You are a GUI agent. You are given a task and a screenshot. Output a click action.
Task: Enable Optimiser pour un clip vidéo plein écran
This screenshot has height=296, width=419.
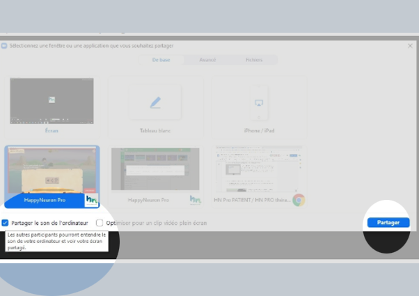(100, 223)
